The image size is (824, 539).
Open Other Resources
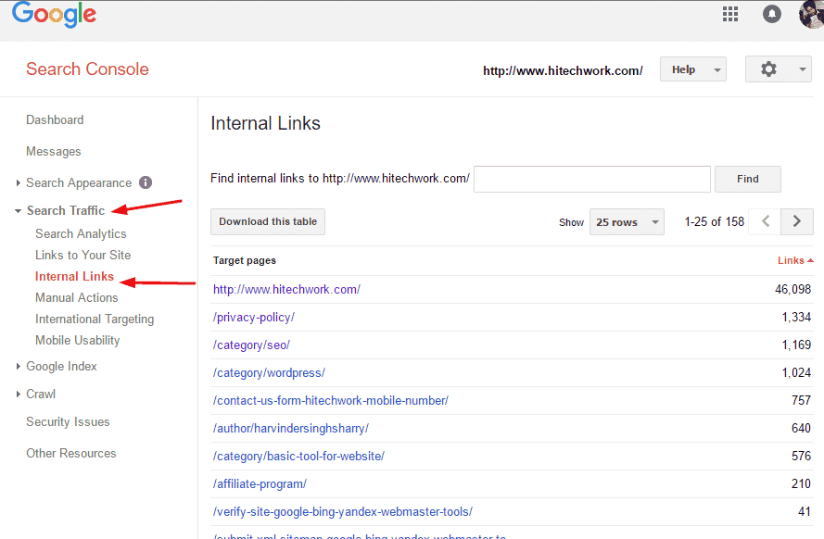(x=71, y=454)
